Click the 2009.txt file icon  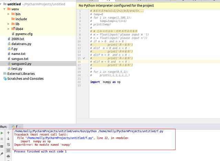tap(9, 39)
